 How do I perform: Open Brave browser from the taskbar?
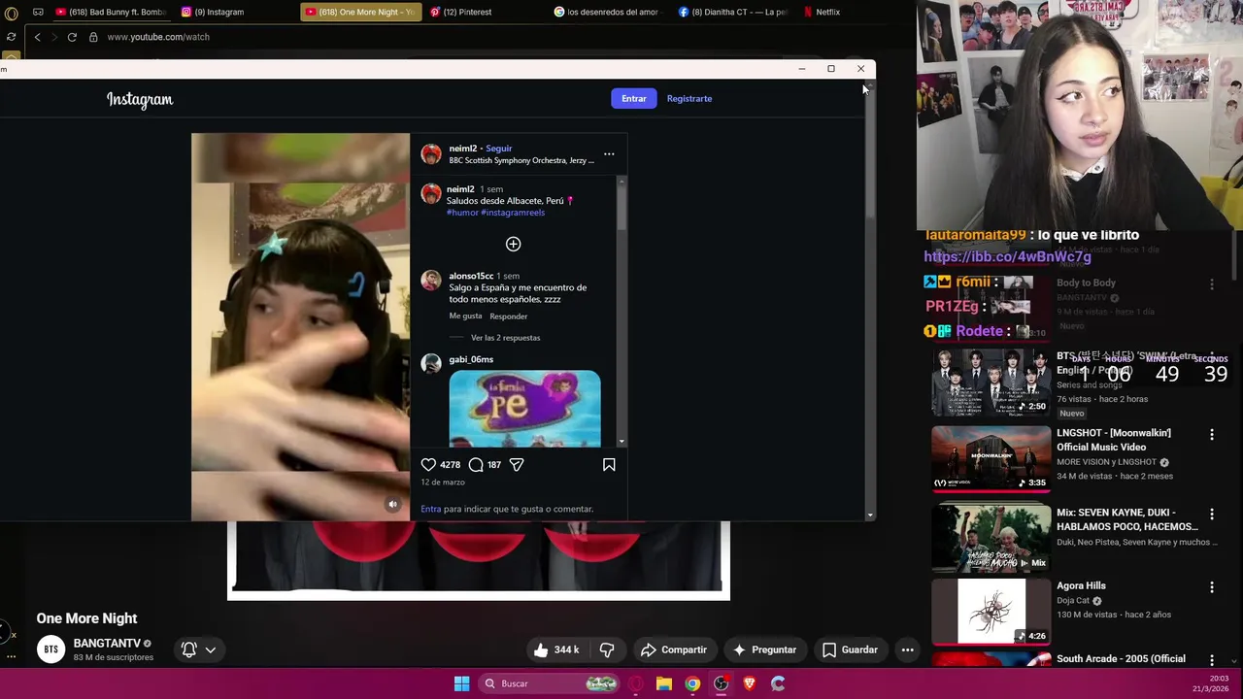point(749,683)
